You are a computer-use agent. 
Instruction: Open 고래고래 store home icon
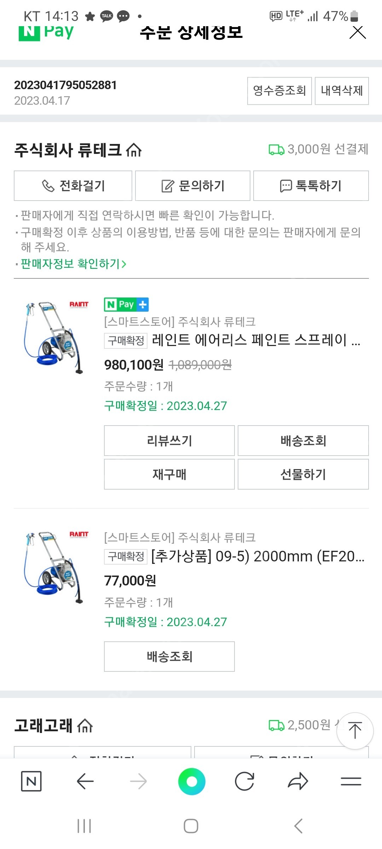[x=85, y=726]
